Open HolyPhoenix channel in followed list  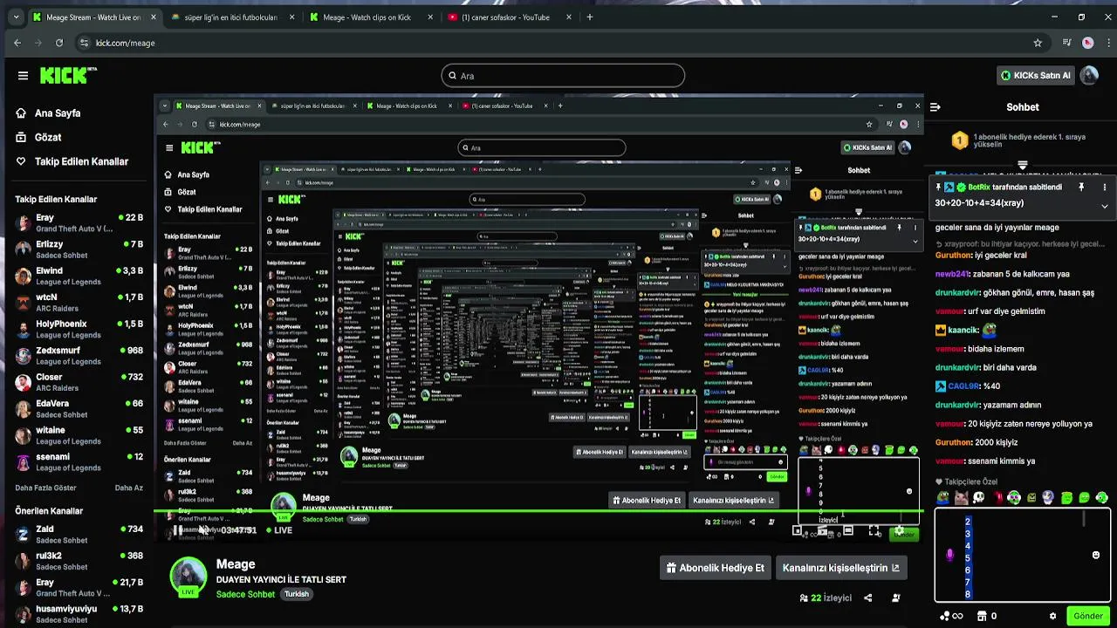click(79, 329)
